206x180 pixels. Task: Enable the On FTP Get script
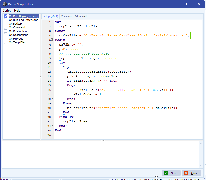5,38
